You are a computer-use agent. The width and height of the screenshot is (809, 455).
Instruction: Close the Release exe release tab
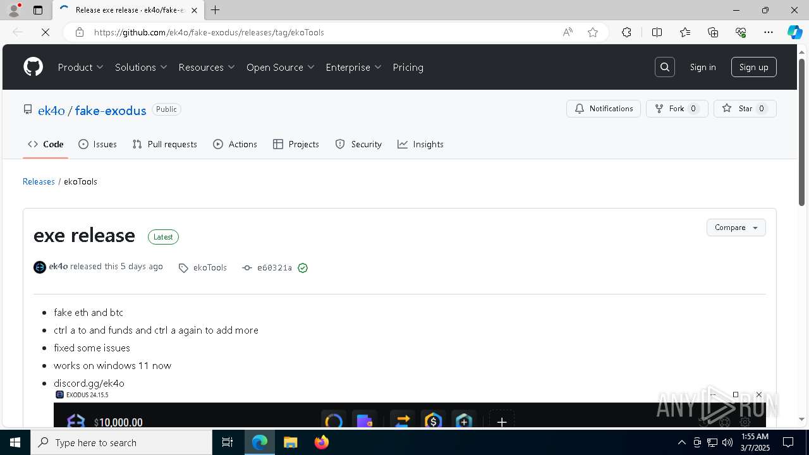[195, 10]
